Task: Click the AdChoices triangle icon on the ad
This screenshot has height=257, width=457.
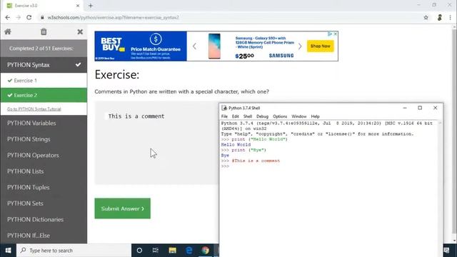Action: point(330,34)
